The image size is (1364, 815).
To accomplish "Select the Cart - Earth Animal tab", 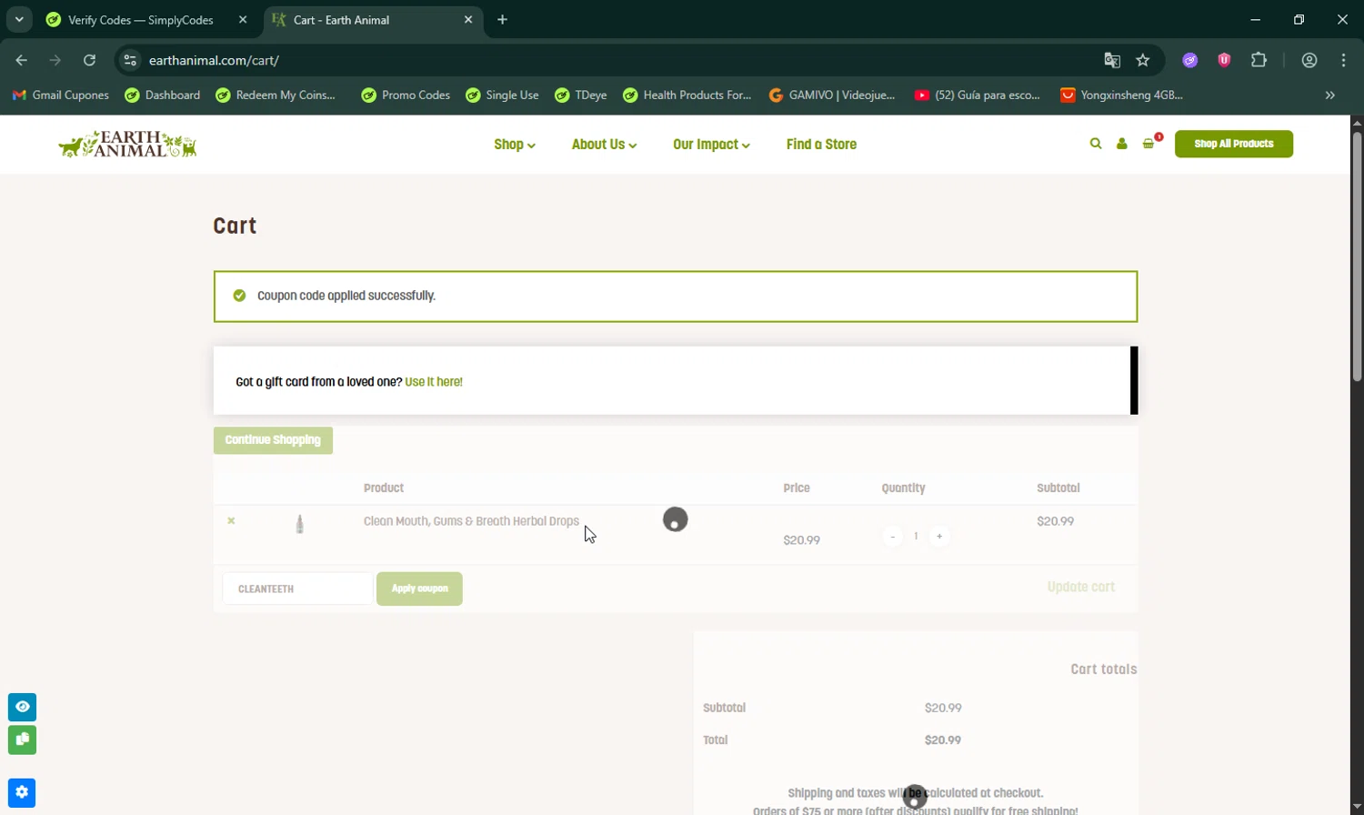I will (364, 19).
